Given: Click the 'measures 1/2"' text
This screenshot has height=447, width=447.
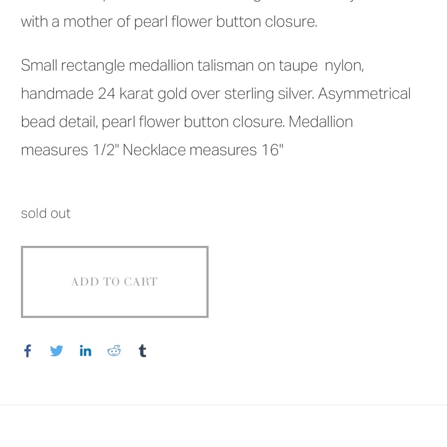Looking at the screenshot, I should pyautogui.click(x=70, y=150).
